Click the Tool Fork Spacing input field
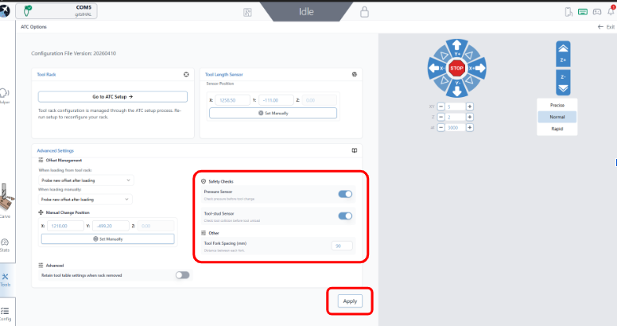This screenshot has height=326, width=617. [342, 246]
